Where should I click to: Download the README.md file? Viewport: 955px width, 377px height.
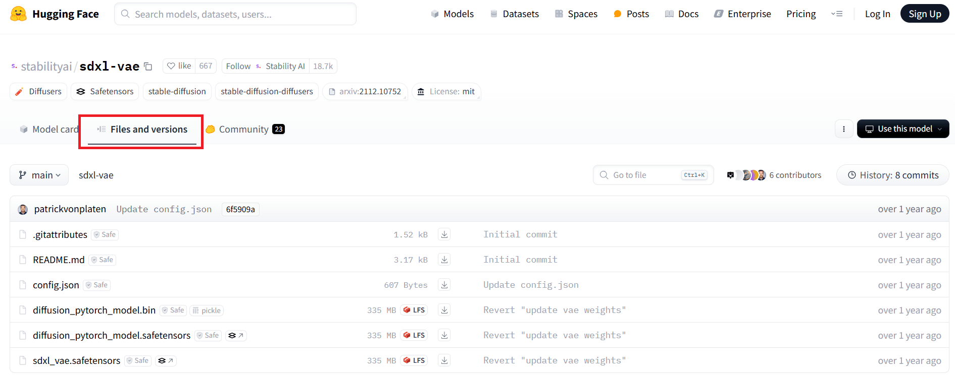[x=444, y=260]
